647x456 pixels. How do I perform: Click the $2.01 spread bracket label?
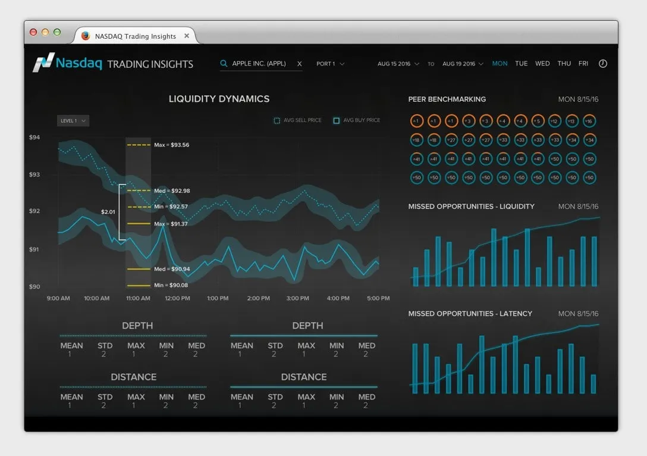(x=108, y=212)
